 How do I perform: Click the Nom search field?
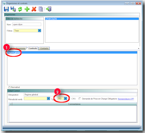pyautogui.click(x=27, y=24)
